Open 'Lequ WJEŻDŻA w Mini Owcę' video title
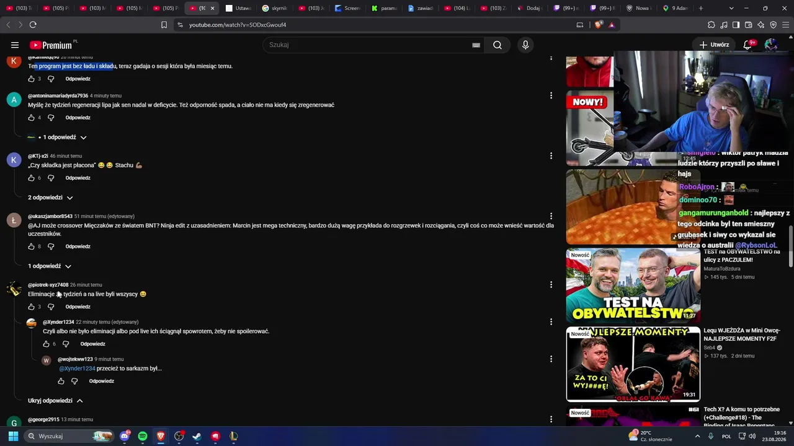The width and height of the screenshot is (794, 446). (741, 334)
